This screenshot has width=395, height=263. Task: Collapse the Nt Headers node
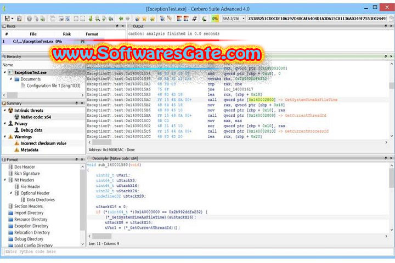5,180
